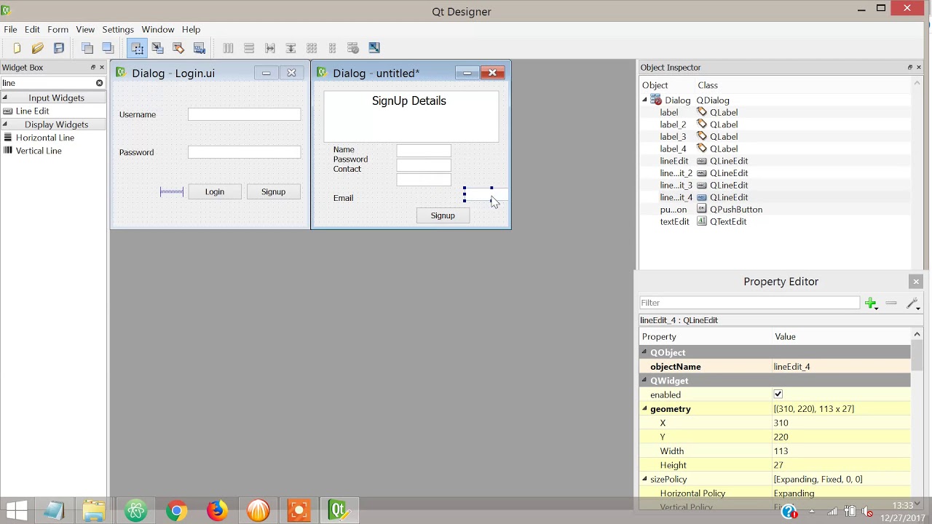
Task: Click Signup button in Login.ui dialog
Action: [x=273, y=191]
